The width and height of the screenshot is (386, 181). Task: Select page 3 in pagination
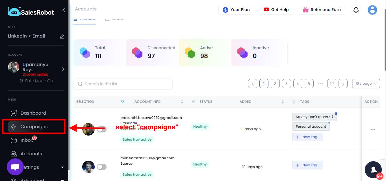(x=287, y=84)
